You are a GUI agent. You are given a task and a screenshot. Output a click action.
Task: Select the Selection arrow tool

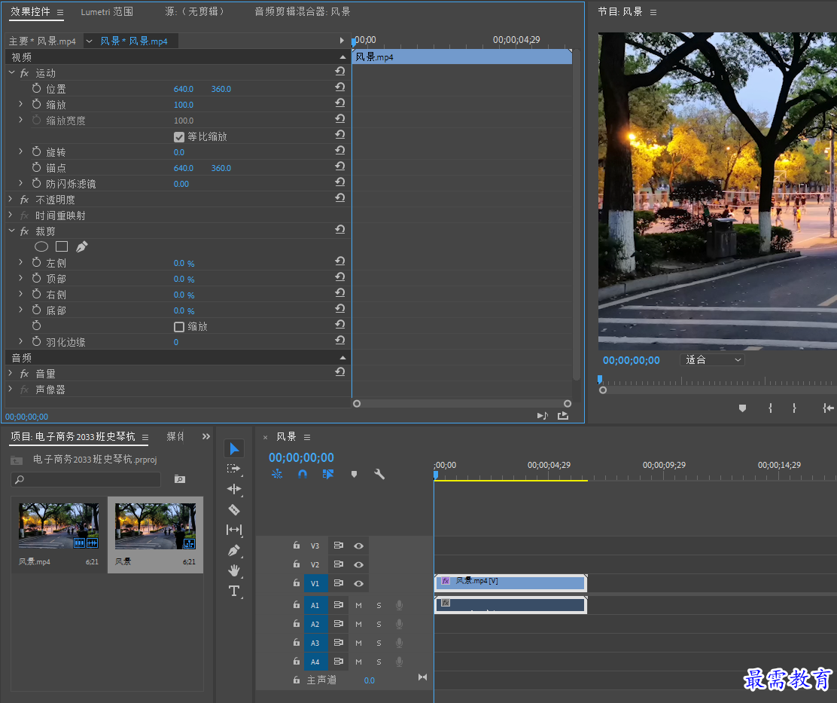[x=234, y=449]
